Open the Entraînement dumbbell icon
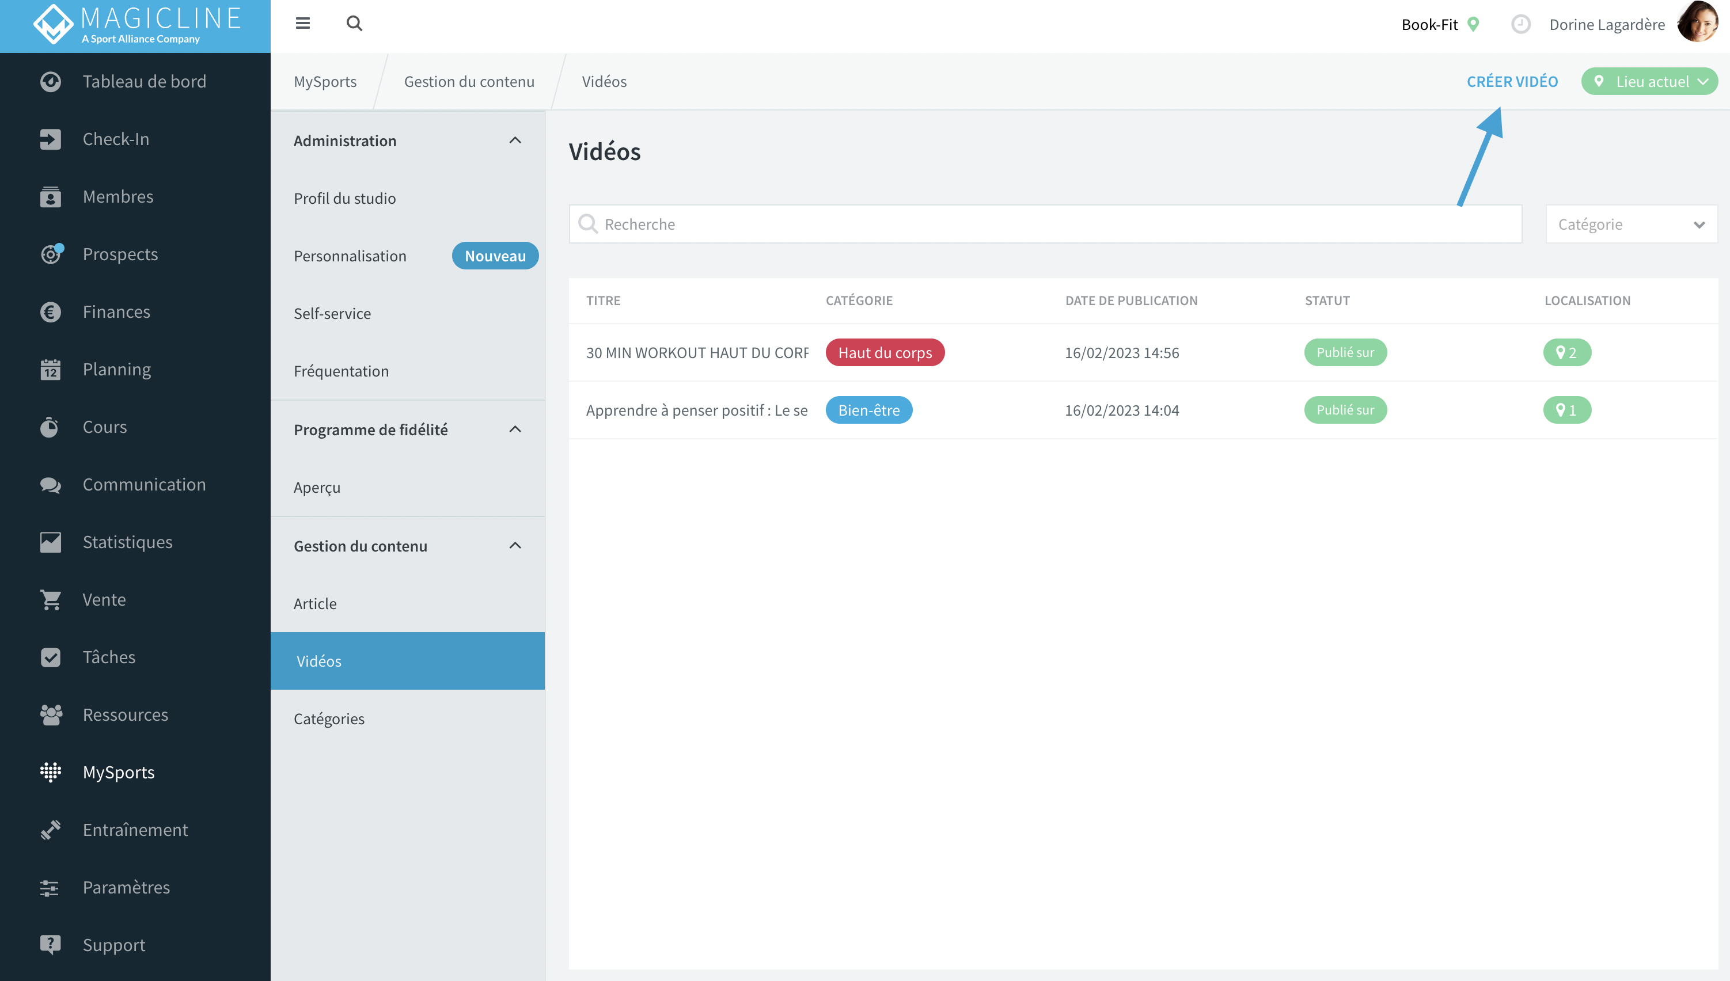The height and width of the screenshot is (981, 1730). coord(51,830)
